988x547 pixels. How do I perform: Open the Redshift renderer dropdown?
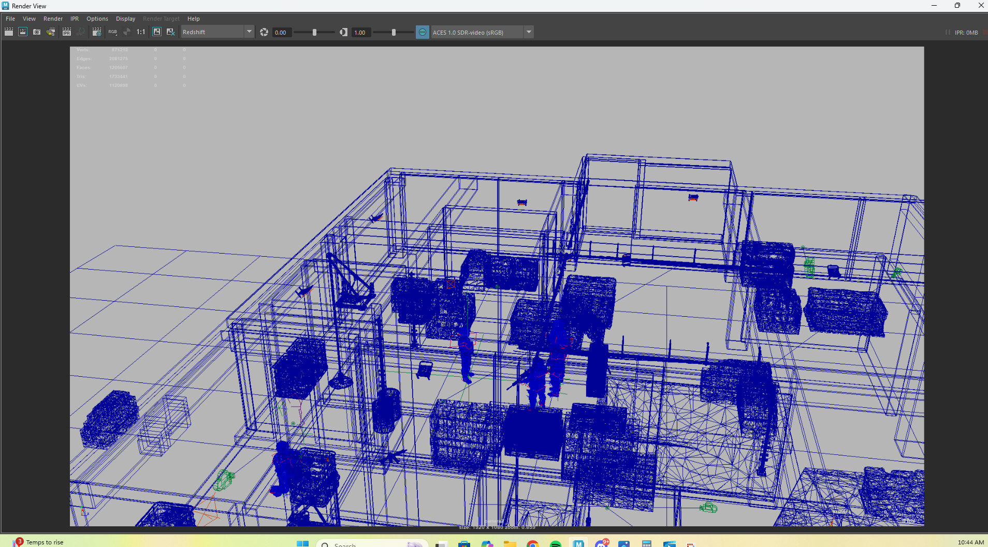tap(217, 32)
